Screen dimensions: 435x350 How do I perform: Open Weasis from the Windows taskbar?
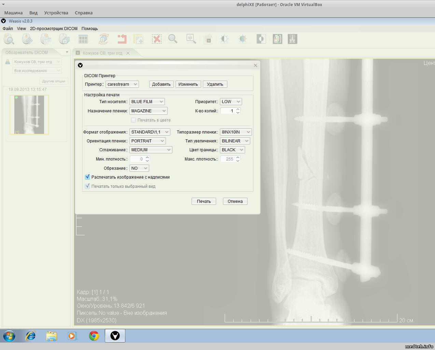point(115,336)
